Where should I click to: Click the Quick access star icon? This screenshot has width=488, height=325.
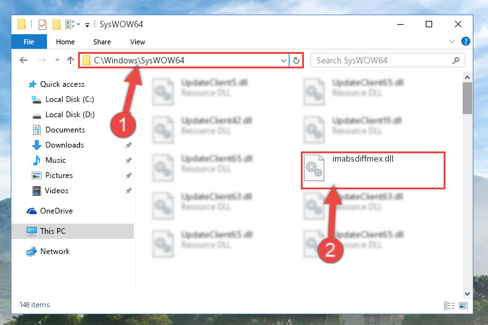coord(32,84)
